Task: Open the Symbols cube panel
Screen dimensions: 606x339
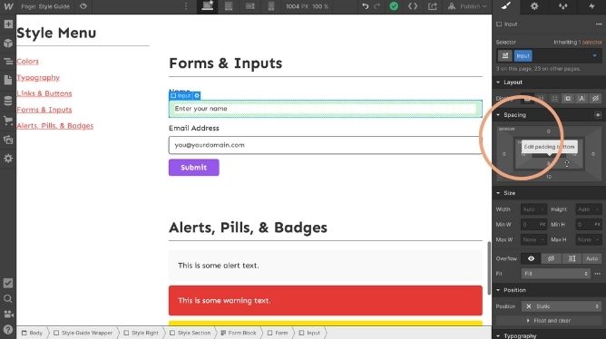Action: 8,43
